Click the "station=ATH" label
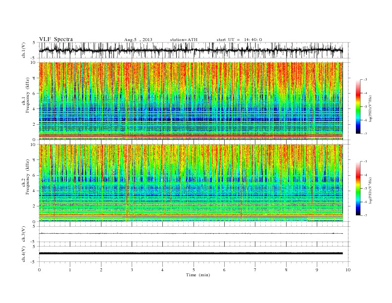This screenshot has height=303, width=392. [184, 40]
